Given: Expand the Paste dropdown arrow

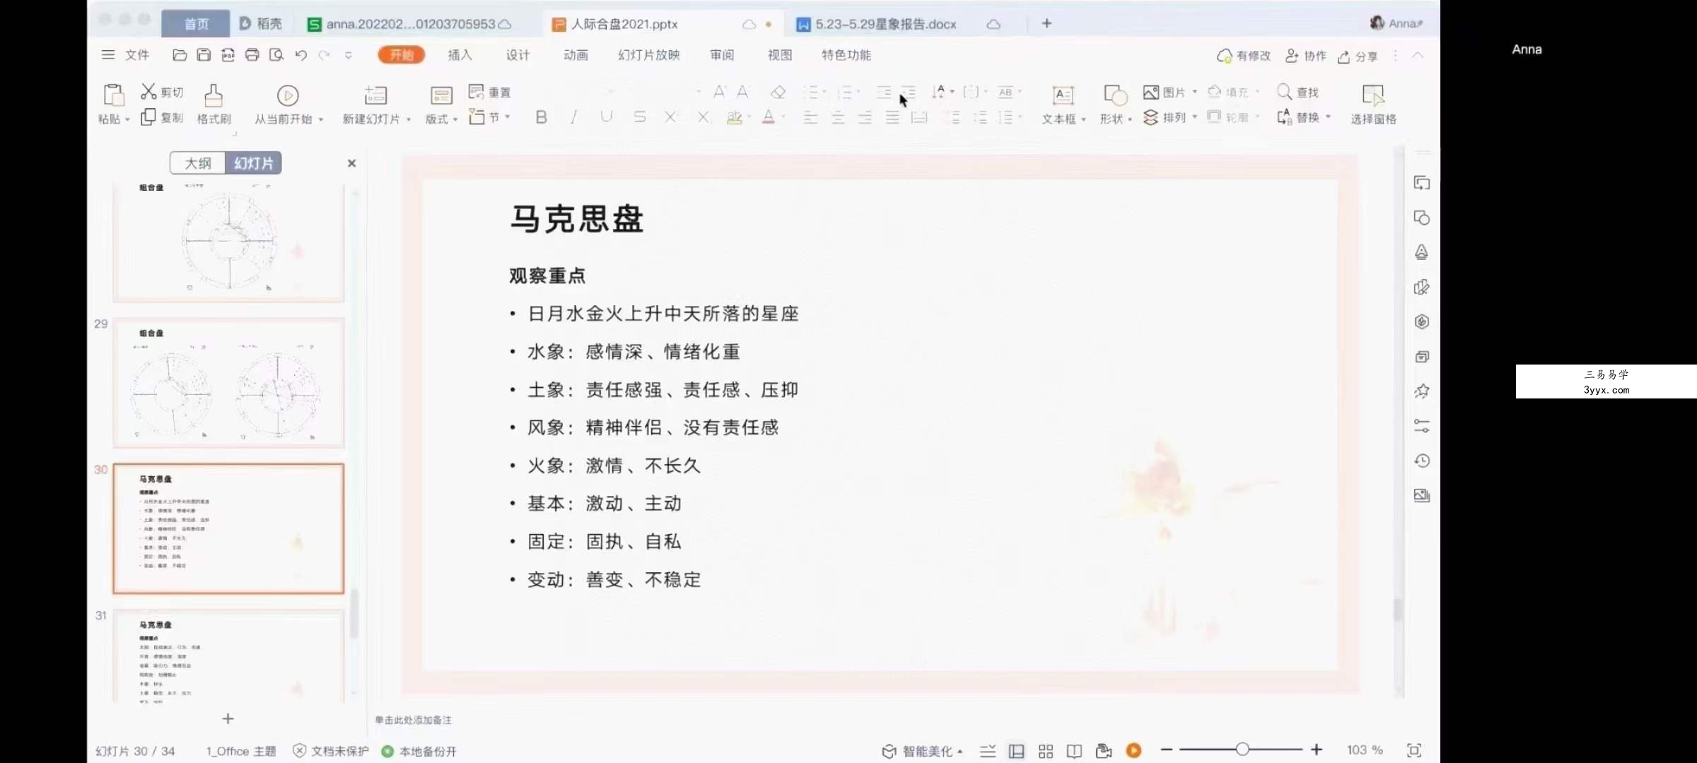Looking at the screenshot, I should click(x=127, y=119).
